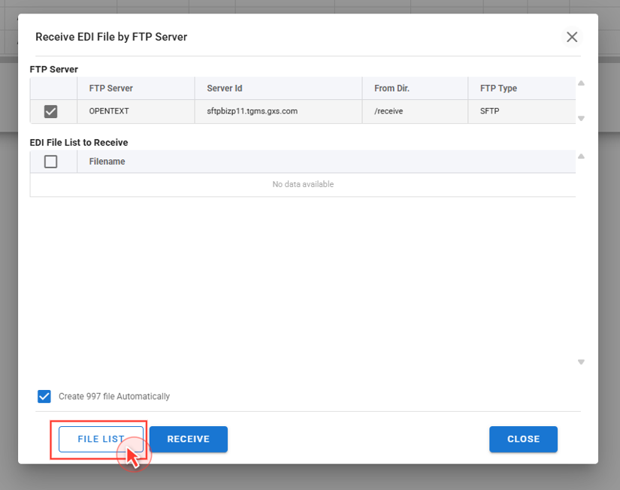Screen dimensions: 620x490
Task: Click the Filename column header
Action: (x=326, y=162)
